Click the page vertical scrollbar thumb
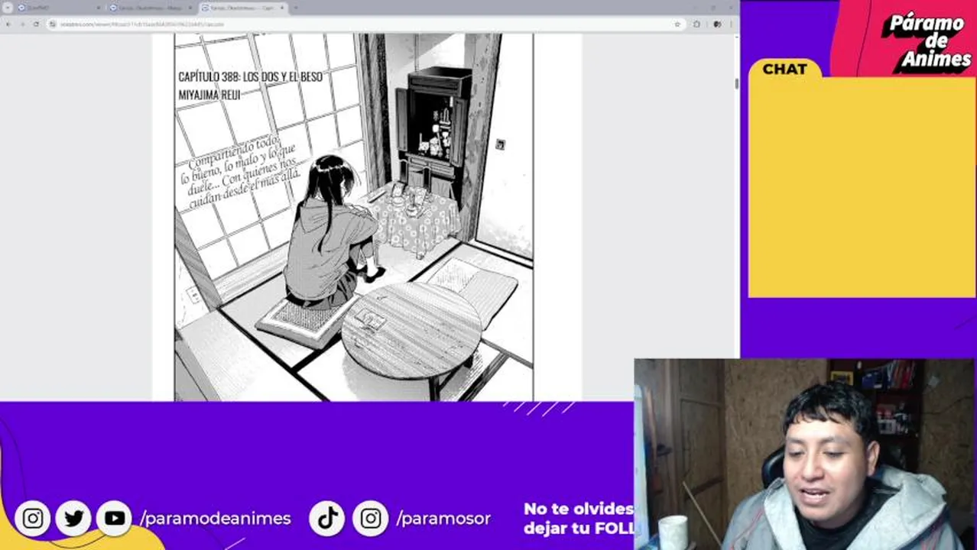 click(x=737, y=83)
